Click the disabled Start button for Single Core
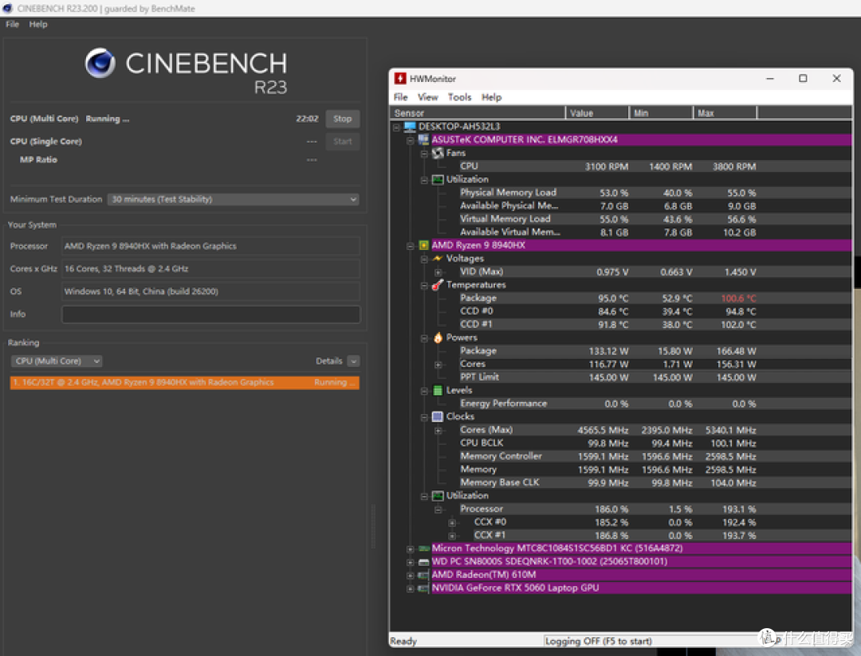 (x=342, y=142)
